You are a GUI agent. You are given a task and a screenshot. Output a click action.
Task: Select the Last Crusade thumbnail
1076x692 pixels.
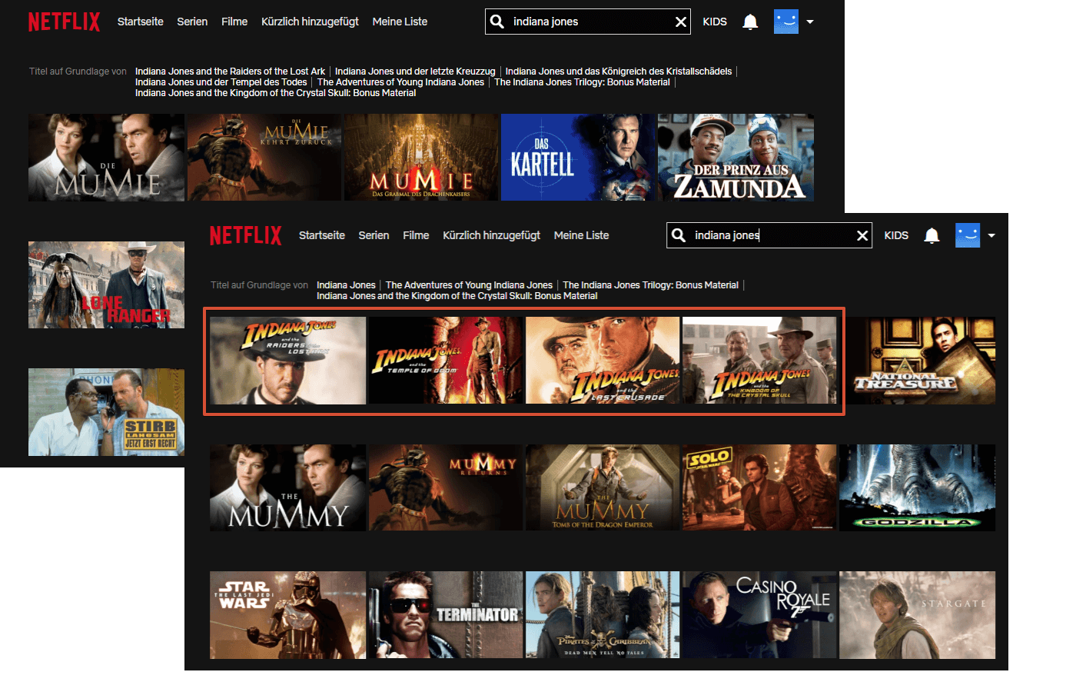[x=603, y=361]
